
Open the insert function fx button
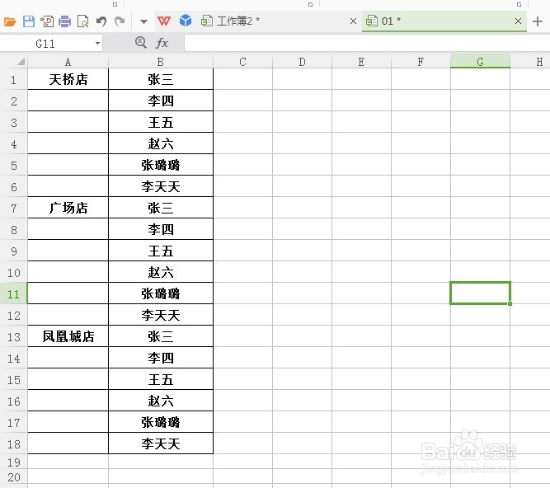pos(162,43)
